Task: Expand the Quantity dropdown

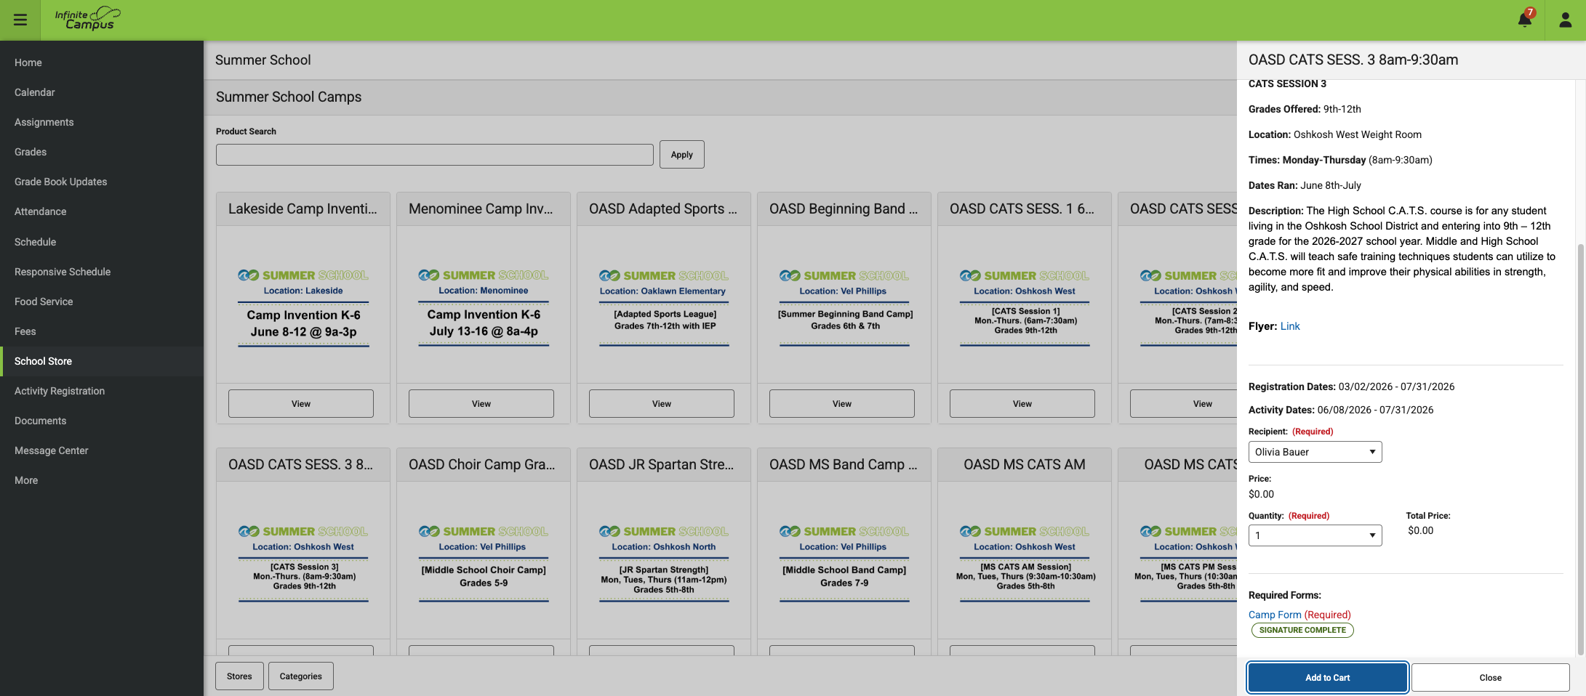Action: 1315,535
